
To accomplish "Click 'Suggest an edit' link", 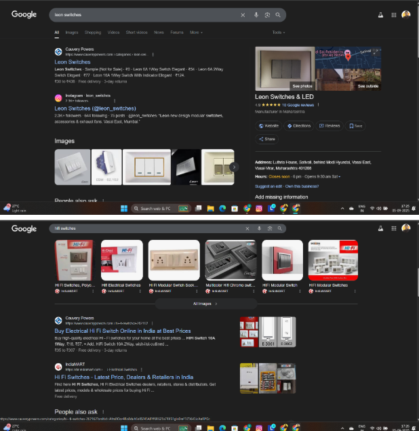I will point(268,186).
